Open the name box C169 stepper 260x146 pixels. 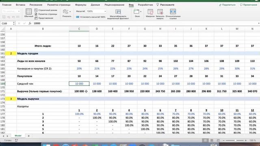(14, 24)
